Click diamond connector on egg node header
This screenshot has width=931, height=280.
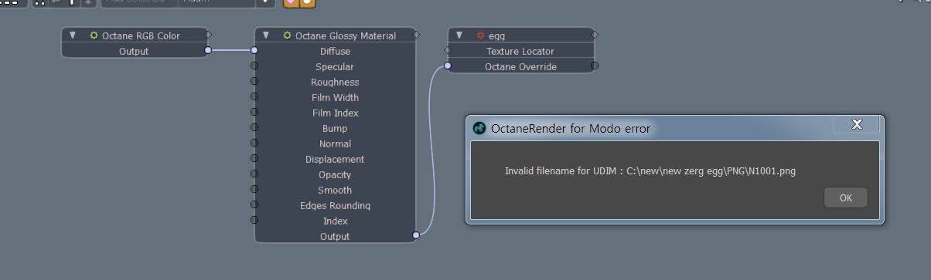(595, 35)
